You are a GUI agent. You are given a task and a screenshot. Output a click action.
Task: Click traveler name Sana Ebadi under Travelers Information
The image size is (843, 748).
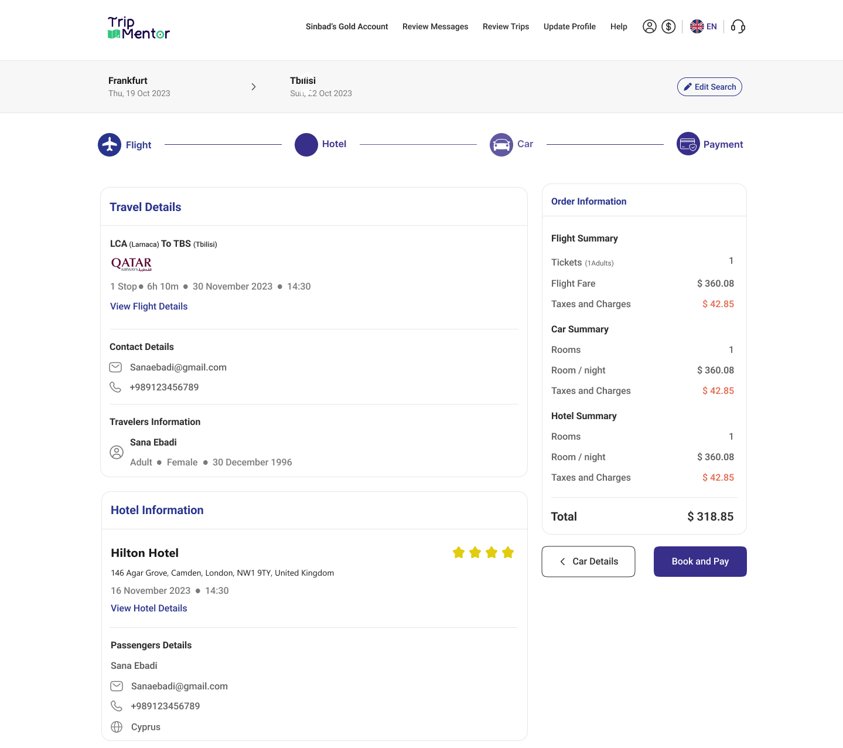pos(153,442)
